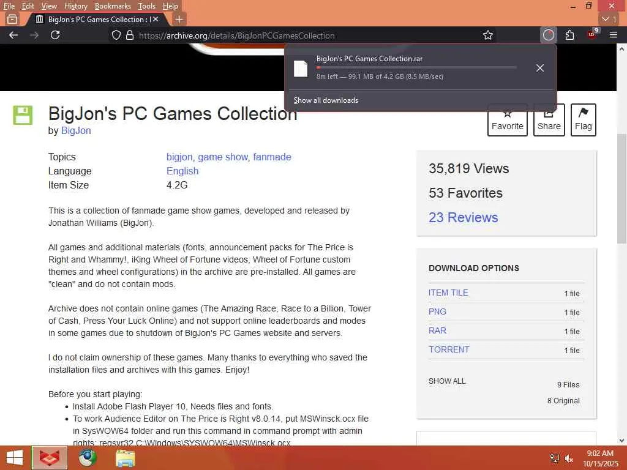This screenshot has width=627, height=470.
Task: Cancel the BigJon's PC Games Collection.rar download
Action: tap(540, 68)
